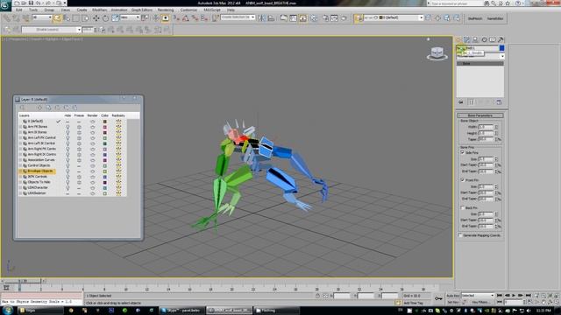Choose the Select and Rotate tool
The width and height of the screenshot is (561, 315).
click(x=105, y=17)
